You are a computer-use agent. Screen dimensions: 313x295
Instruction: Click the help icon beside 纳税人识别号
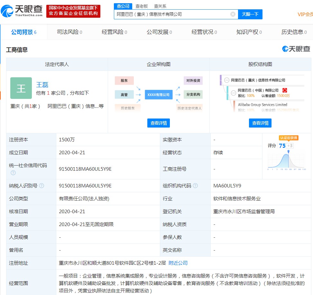tap(41, 186)
